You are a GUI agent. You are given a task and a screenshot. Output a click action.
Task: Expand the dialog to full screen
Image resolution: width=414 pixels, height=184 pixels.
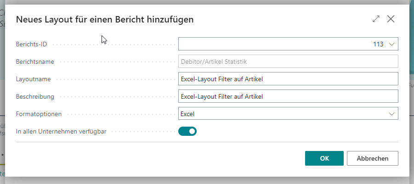tap(376, 19)
